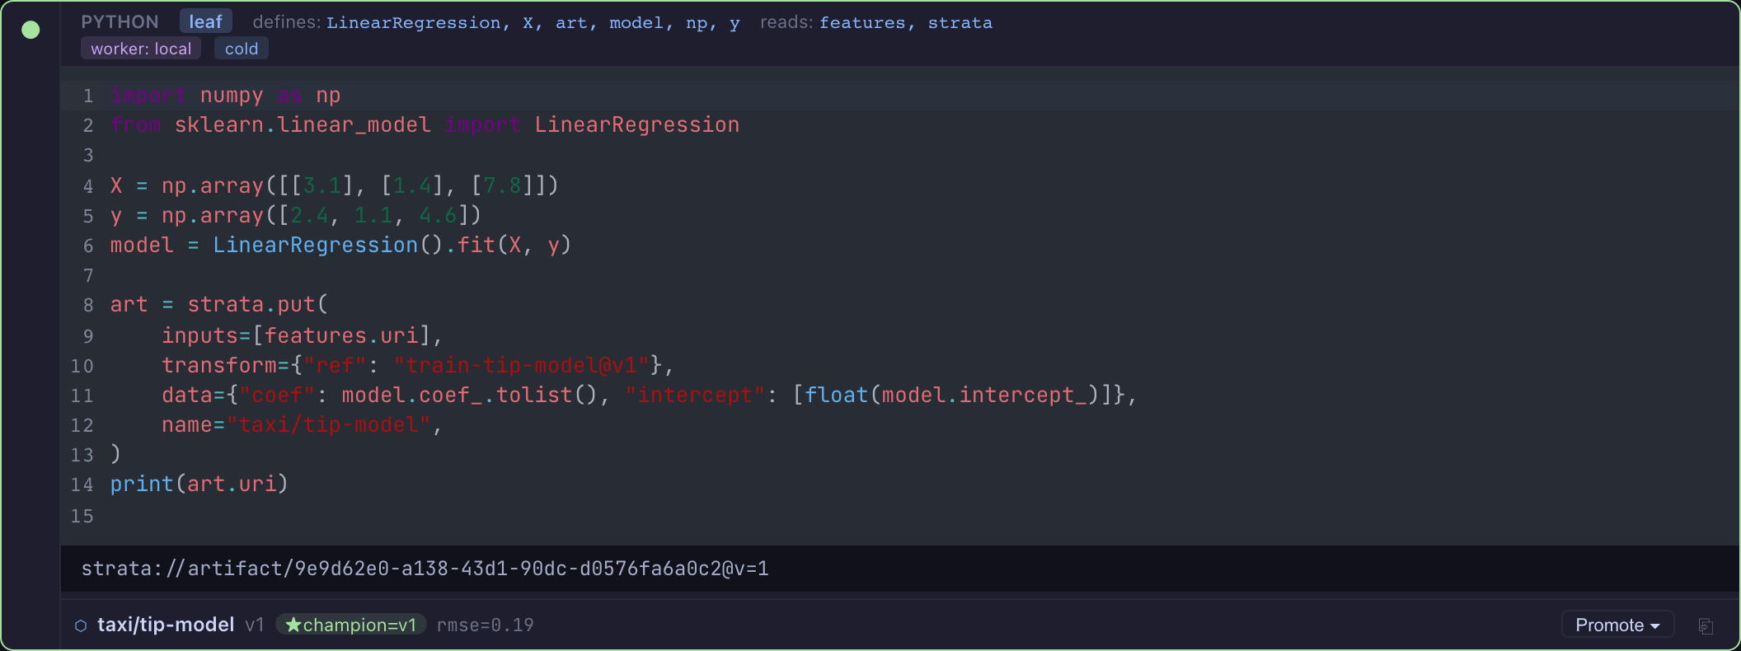Click the leaf badge in the header

[x=205, y=21]
